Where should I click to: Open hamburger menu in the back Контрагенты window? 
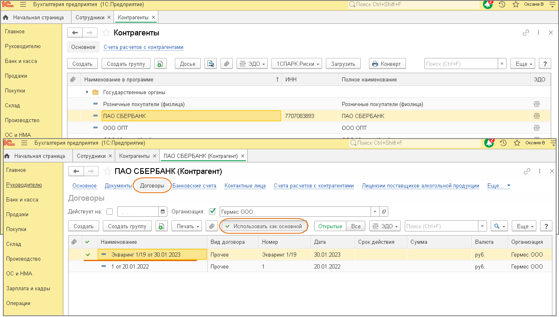pos(23,5)
